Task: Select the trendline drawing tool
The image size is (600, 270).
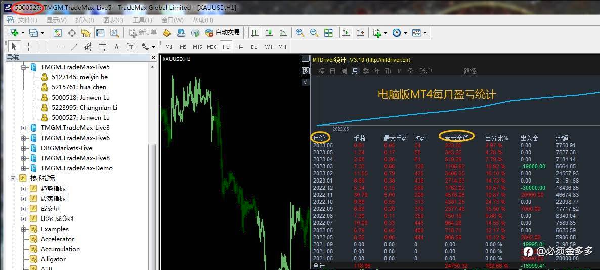Action: coord(74,47)
